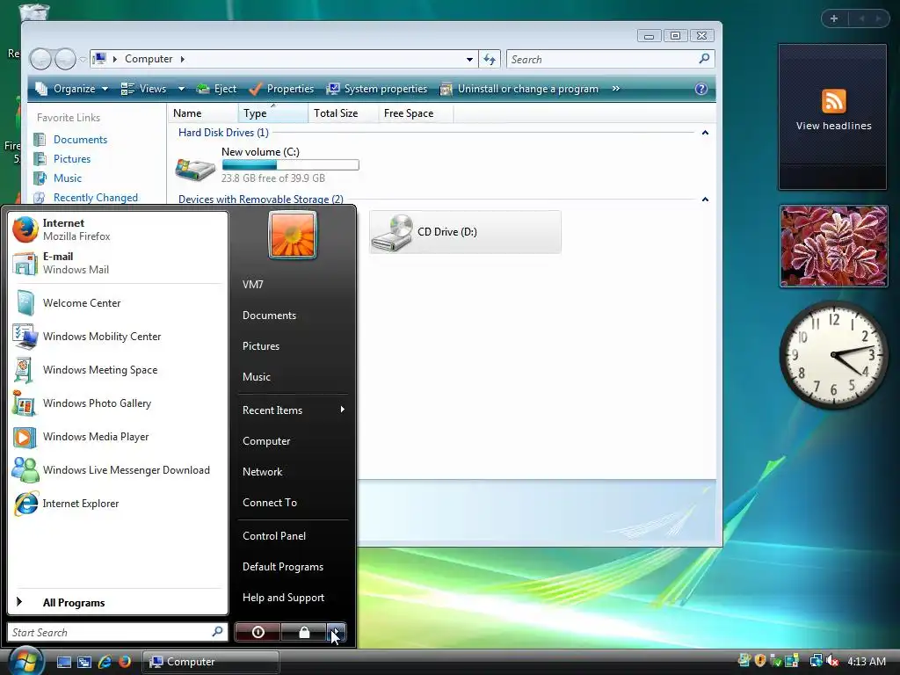Open Windows Photo Gallery

point(118,403)
